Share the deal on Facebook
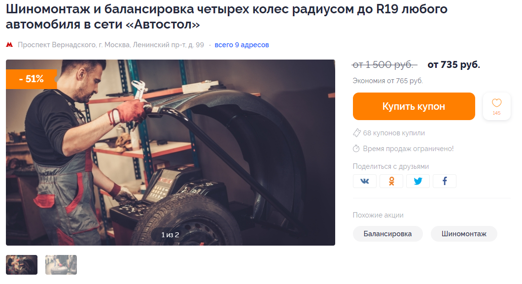This screenshot has width=522, height=284. pyautogui.click(x=445, y=181)
